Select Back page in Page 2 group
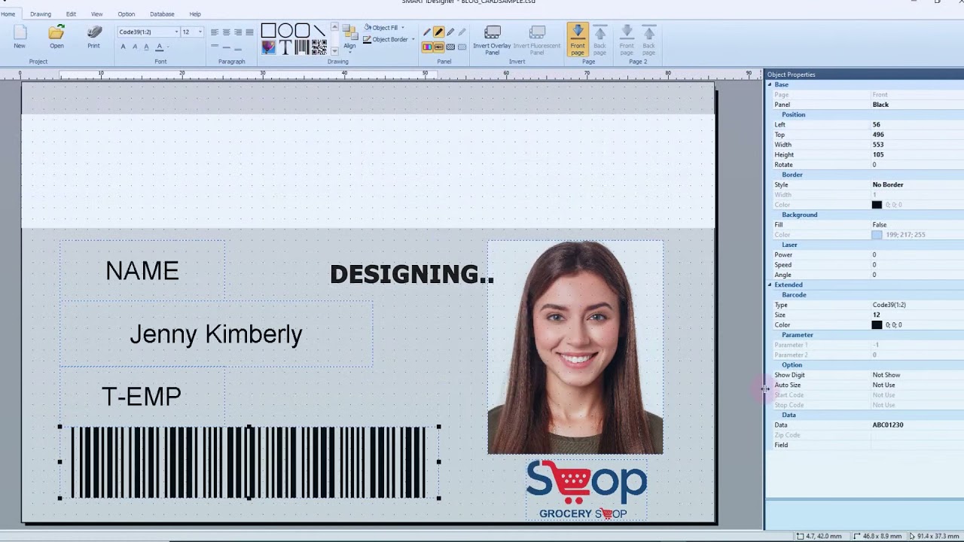The width and height of the screenshot is (964, 542). tap(648, 39)
